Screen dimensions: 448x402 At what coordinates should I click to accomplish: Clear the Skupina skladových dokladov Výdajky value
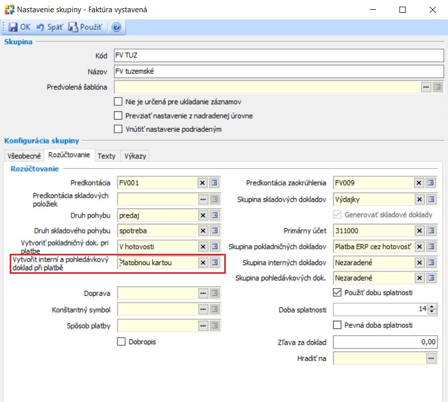tap(419, 199)
